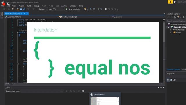Open the NewBehaviourScript class dropdown
The height and width of the screenshot is (105, 186).
[85, 17]
